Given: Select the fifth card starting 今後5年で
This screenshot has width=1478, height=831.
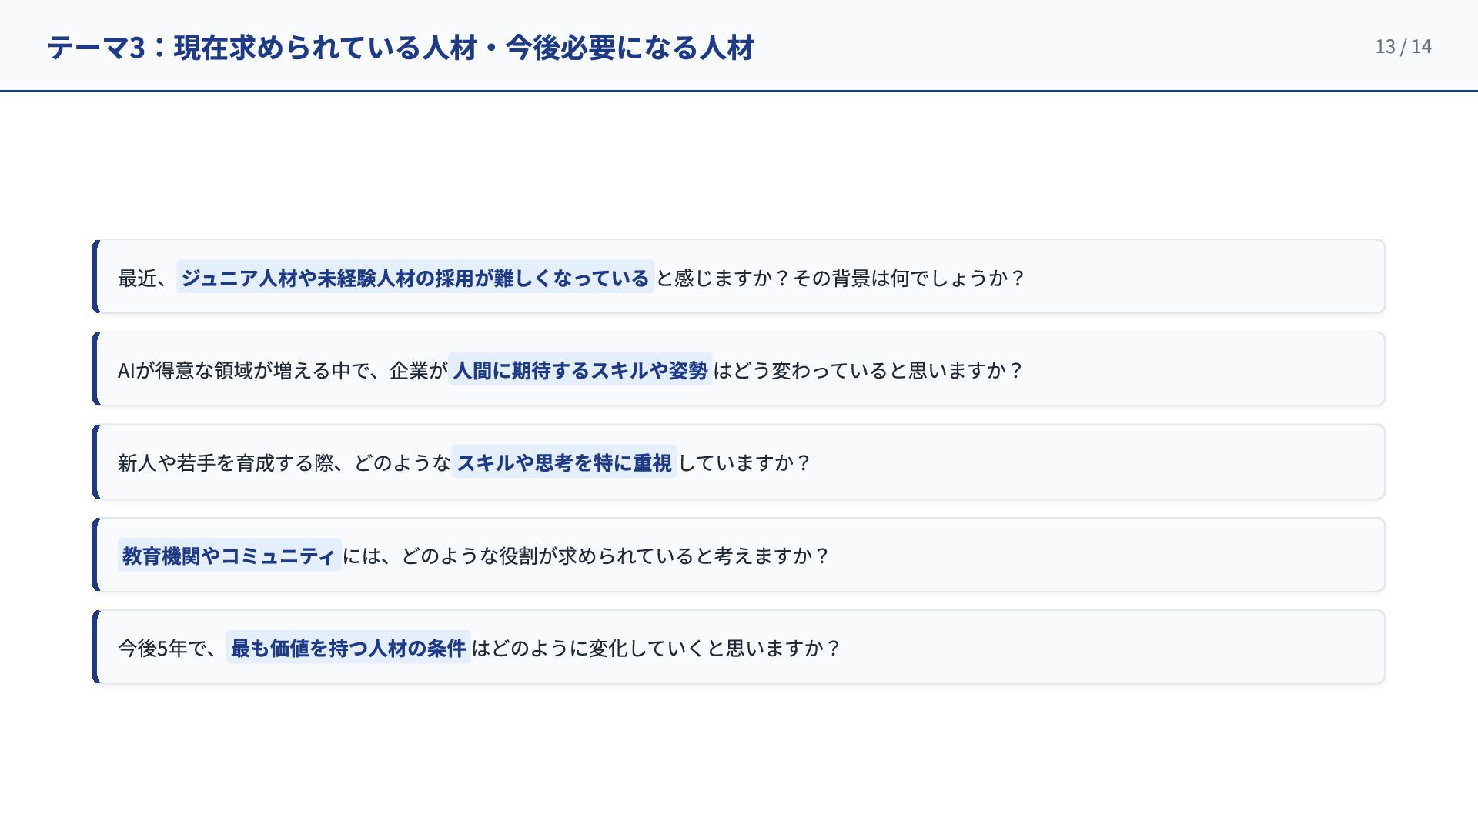Looking at the screenshot, I should [739, 647].
